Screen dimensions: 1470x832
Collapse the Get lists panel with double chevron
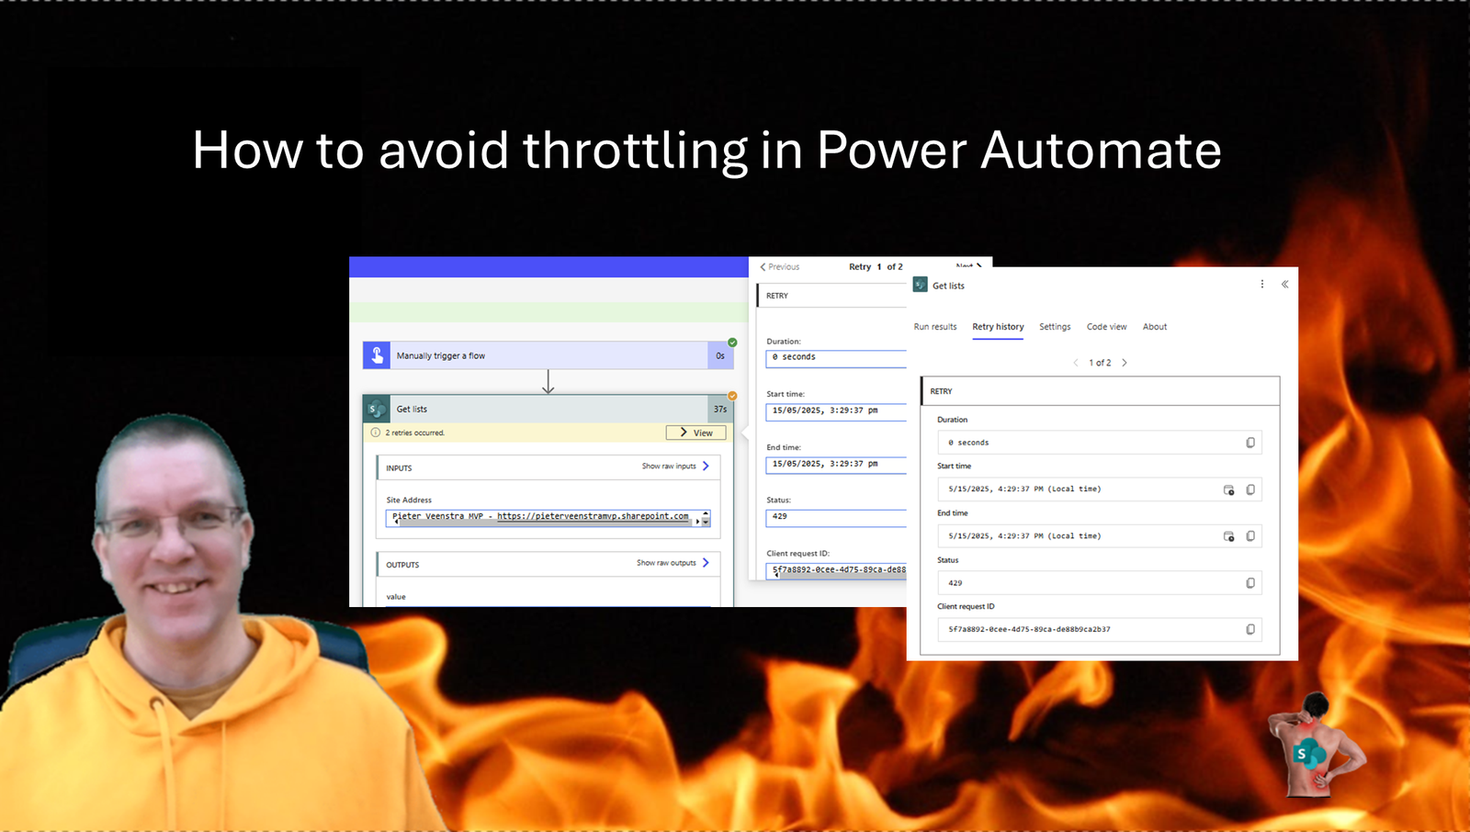click(1284, 285)
